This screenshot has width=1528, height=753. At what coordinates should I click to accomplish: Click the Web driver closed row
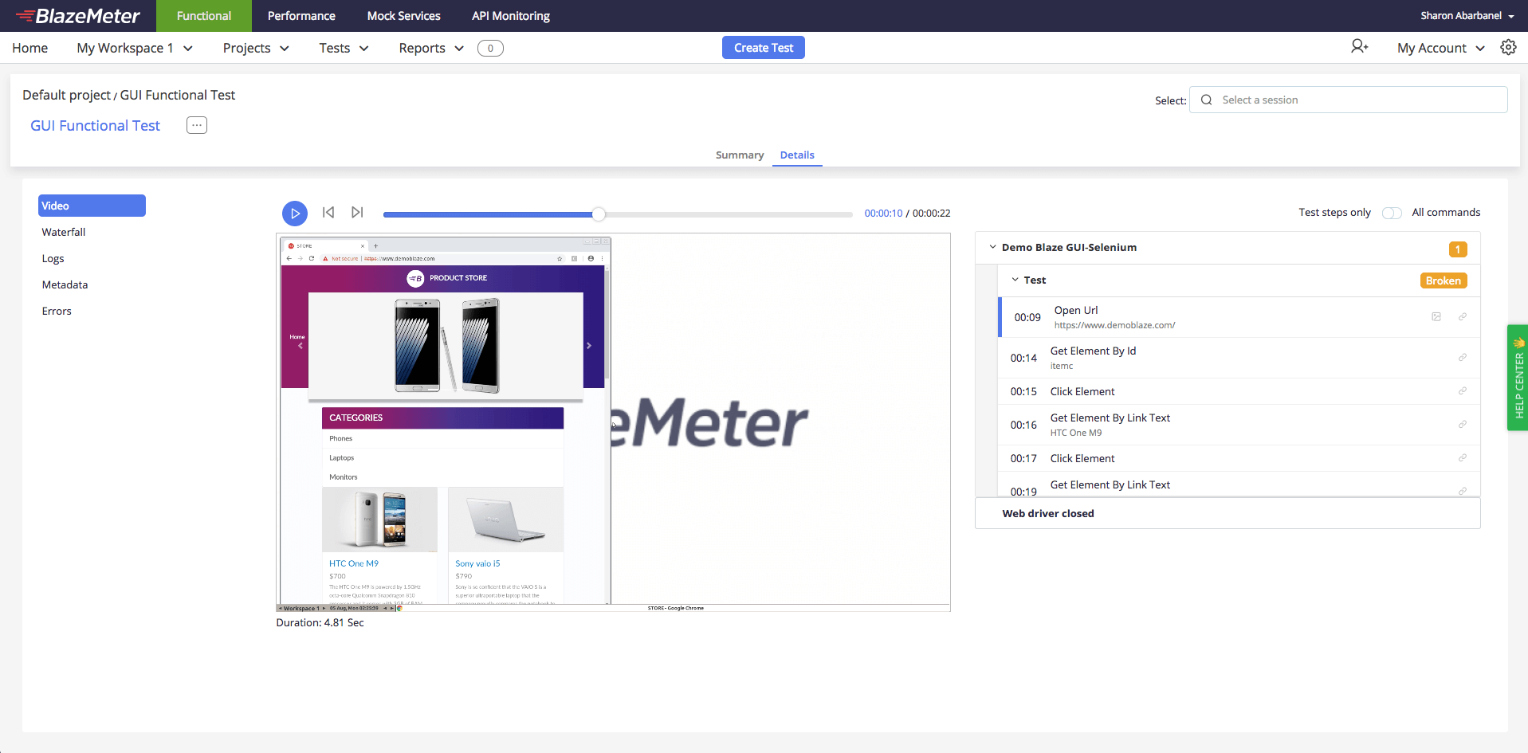[x=1228, y=513]
